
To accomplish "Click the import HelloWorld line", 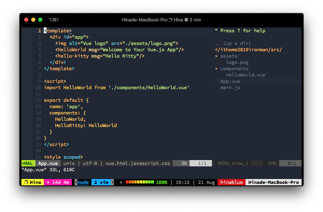I will (x=117, y=87).
